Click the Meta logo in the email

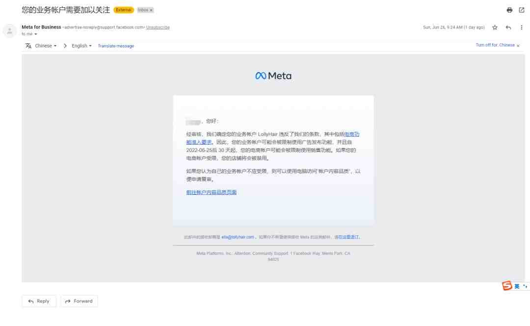273,76
